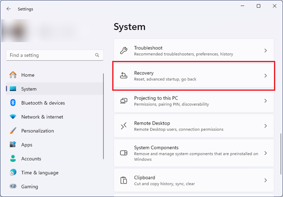Viewport: 283px width, 197px height.
Task: Select System in the sidebar
Action: (55, 89)
